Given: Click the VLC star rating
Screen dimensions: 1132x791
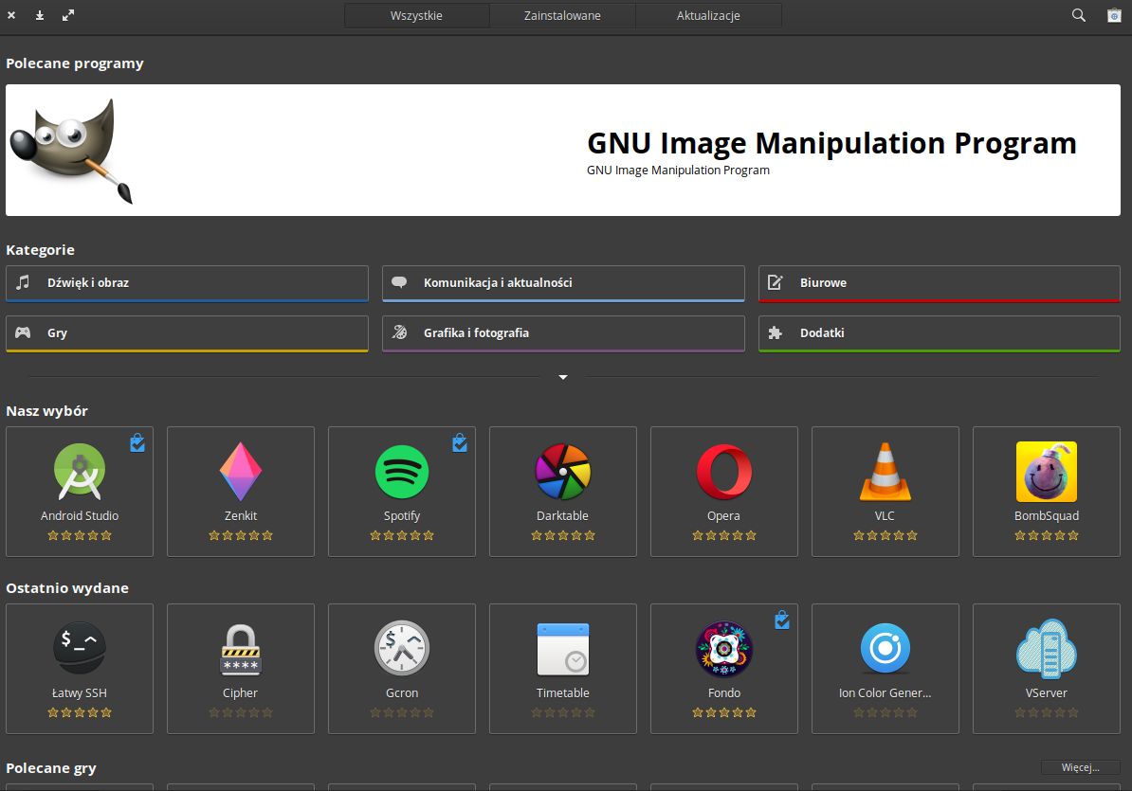Looking at the screenshot, I should pyautogui.click(x=886, y=535).
